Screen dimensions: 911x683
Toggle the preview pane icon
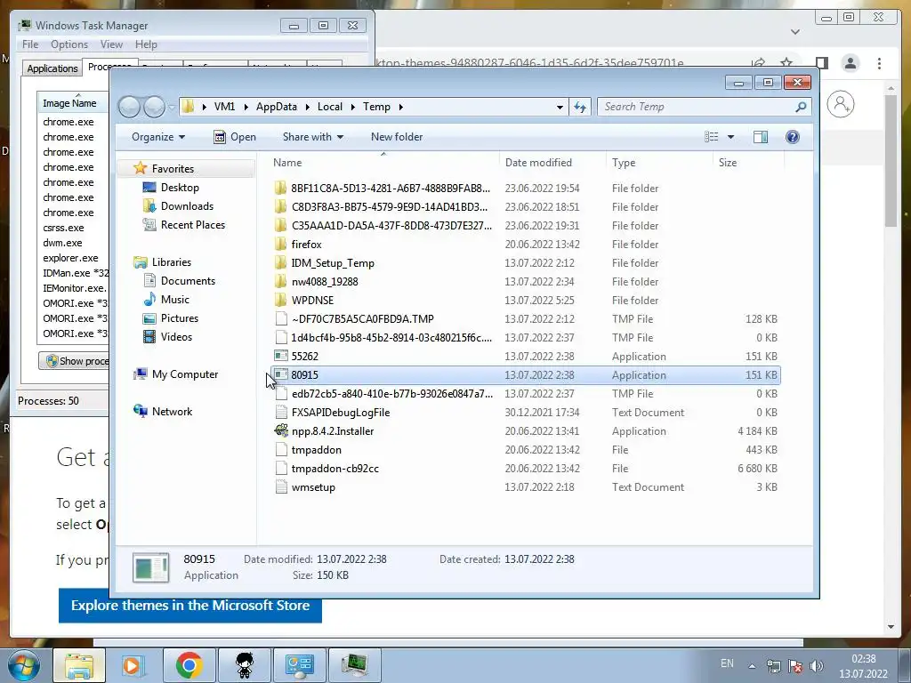pyautogui.click(x=760, y=137)
